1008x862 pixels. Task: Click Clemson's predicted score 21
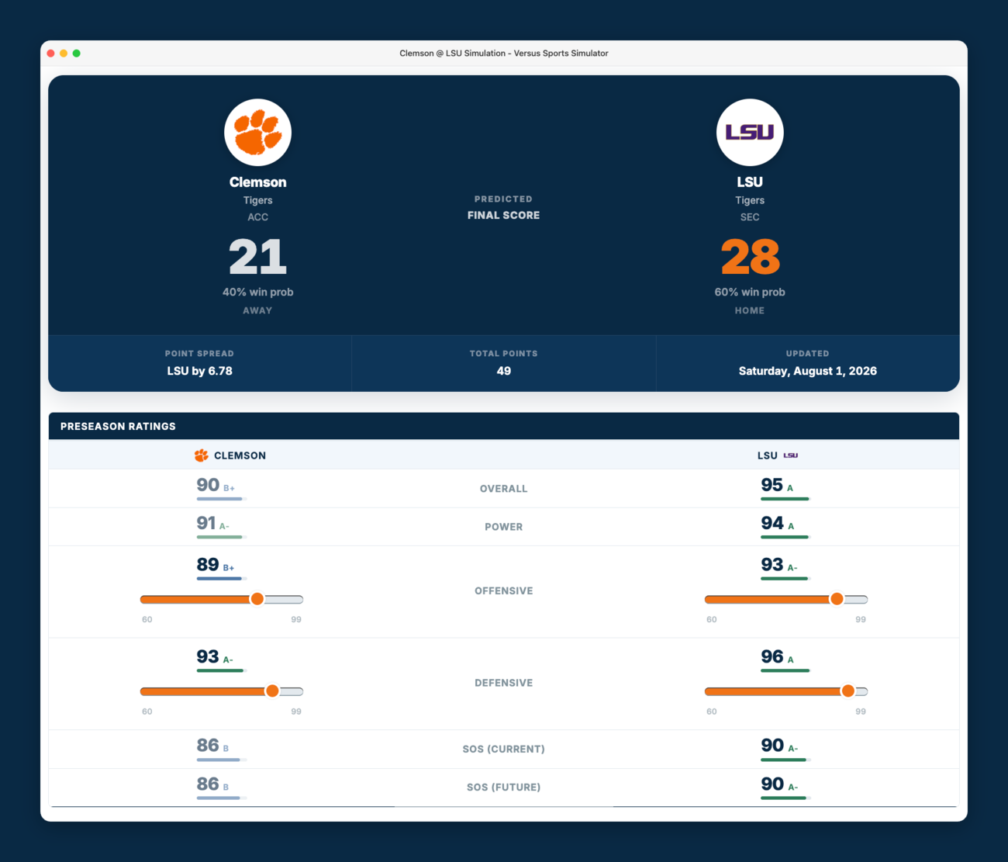tap(258, 257)
